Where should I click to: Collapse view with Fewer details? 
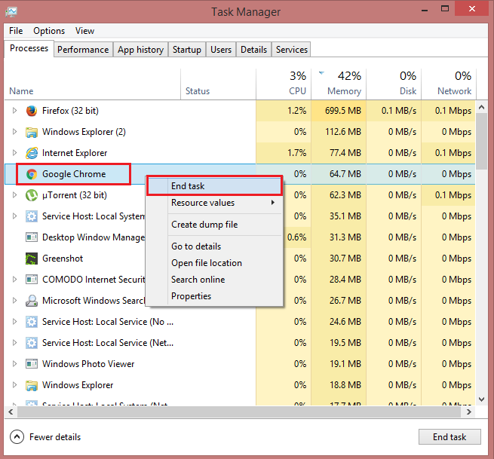[x=47, y=437]
